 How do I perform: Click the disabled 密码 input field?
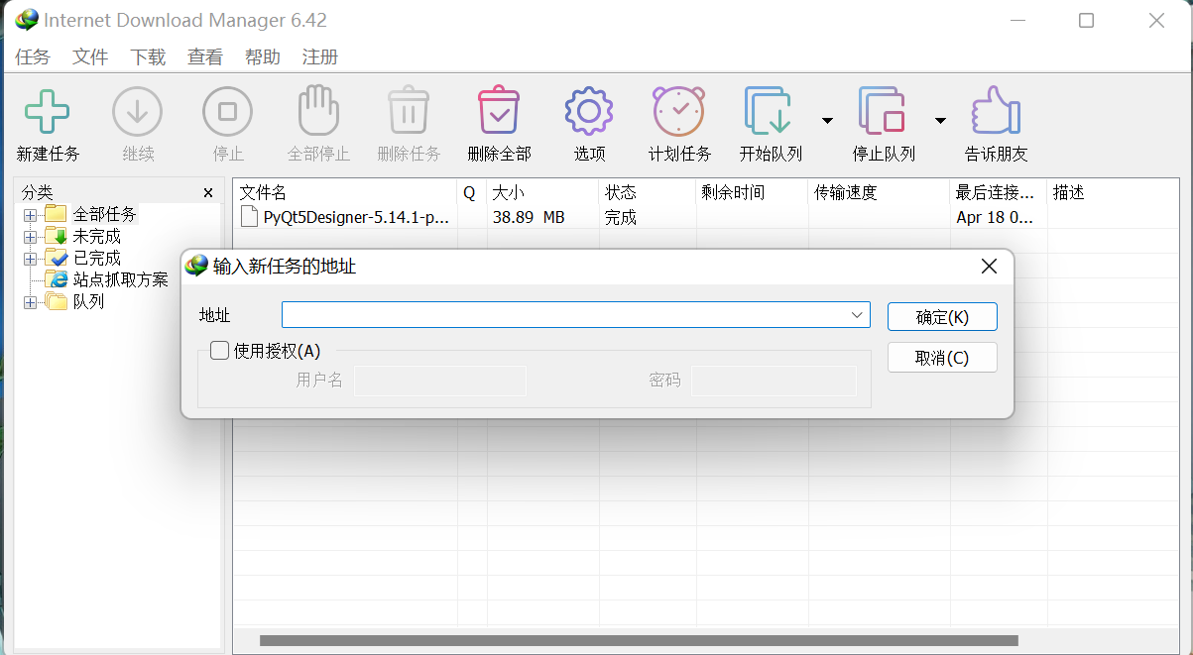pyautogui.click(x=774, y=381)
